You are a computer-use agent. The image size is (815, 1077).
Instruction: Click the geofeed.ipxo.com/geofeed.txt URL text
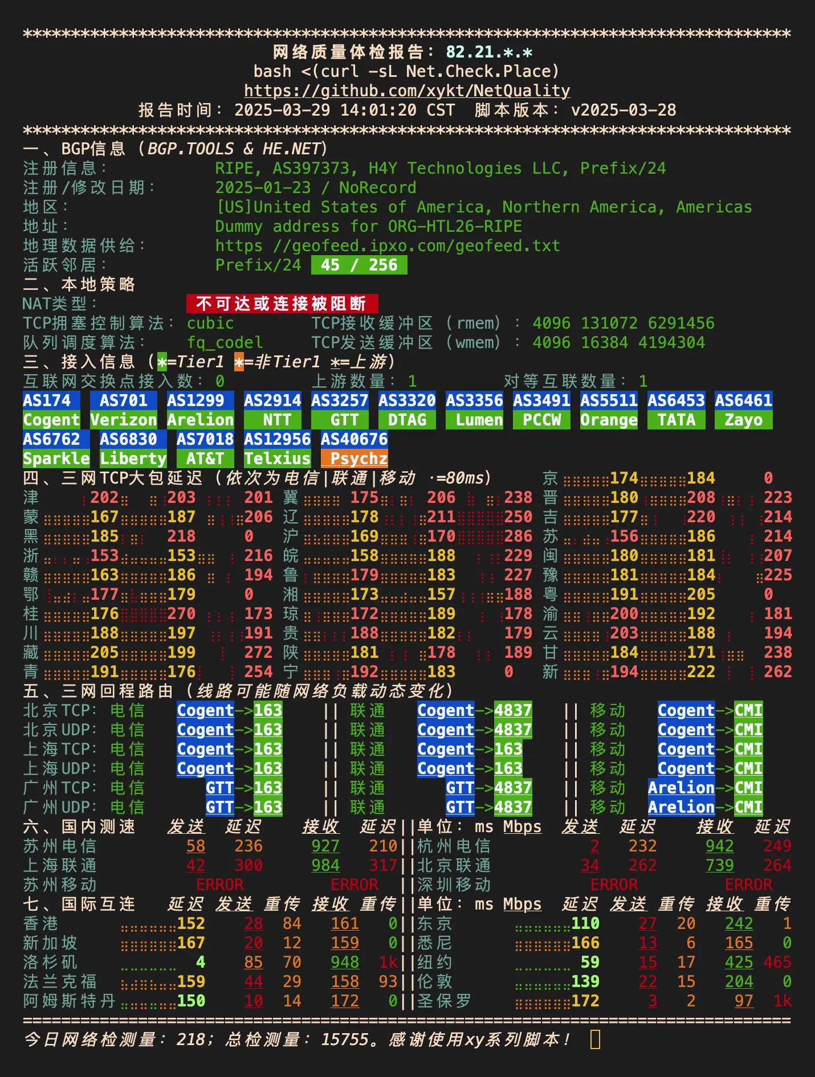pos(388,245)
